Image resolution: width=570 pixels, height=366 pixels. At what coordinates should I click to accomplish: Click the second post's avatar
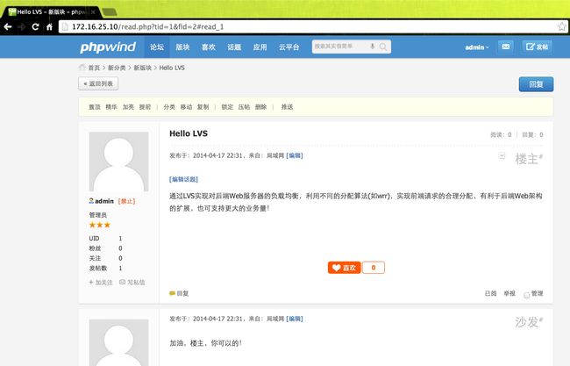(119, 342)
